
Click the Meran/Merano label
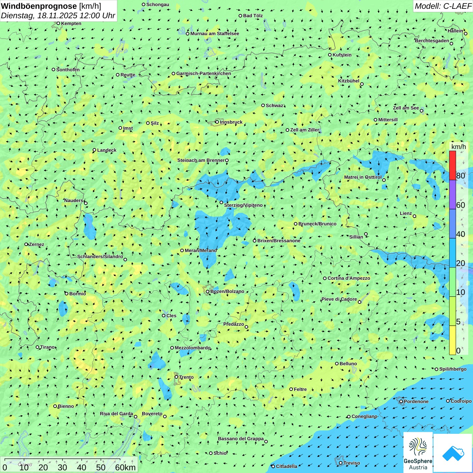[201, 250]
